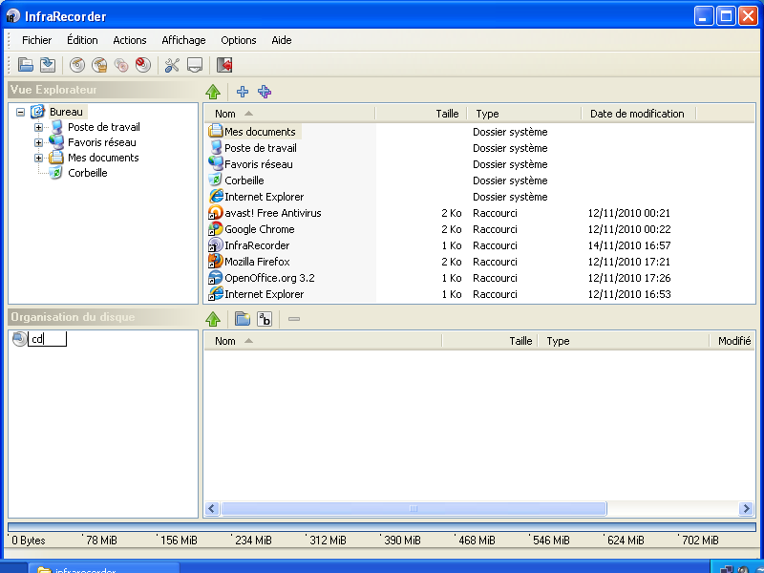Image resolution: width=764 pixels, height=573 pixels.
Task: Expand the Mes documents tree node
Action: pos(39,158)
